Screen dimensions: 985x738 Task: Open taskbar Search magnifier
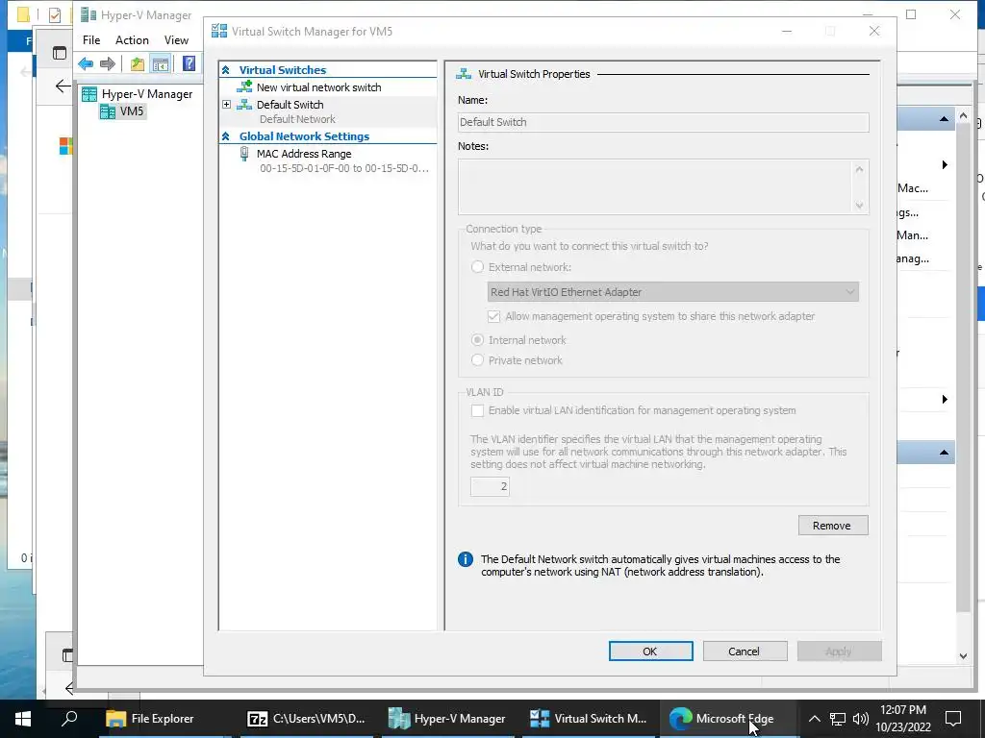pos(69,718)
